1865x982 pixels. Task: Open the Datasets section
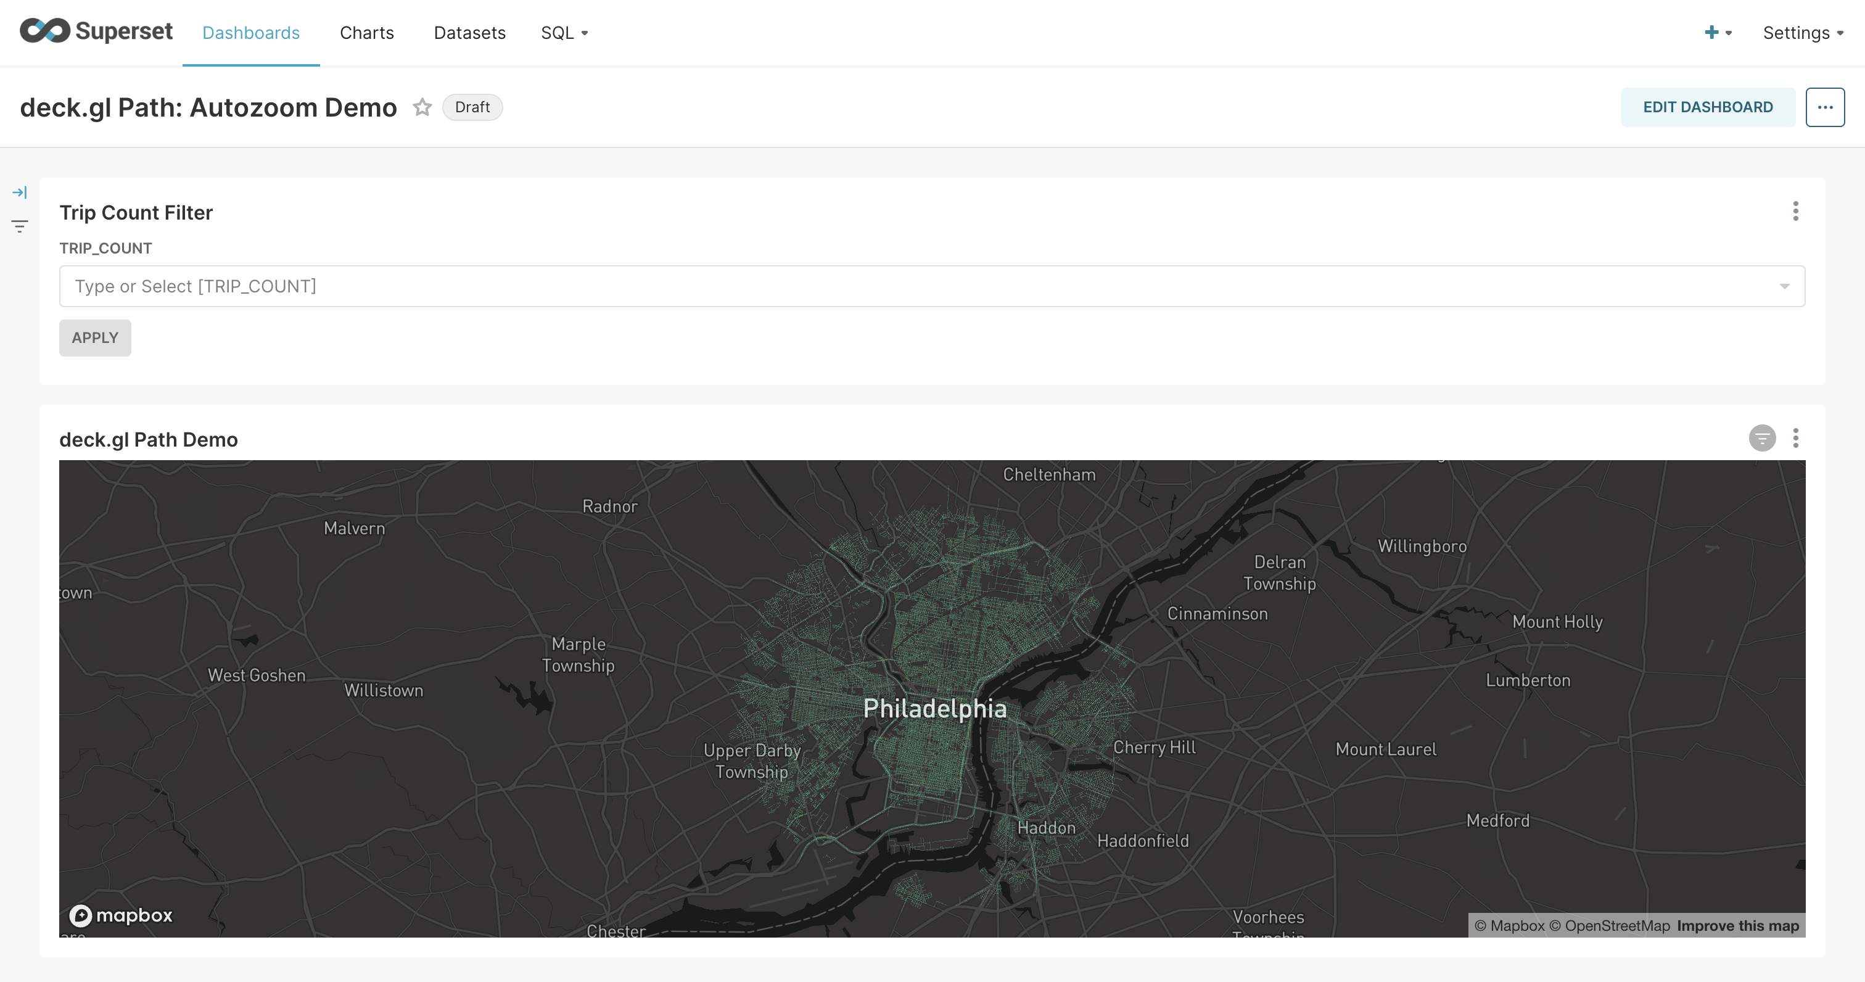(469, 33)
